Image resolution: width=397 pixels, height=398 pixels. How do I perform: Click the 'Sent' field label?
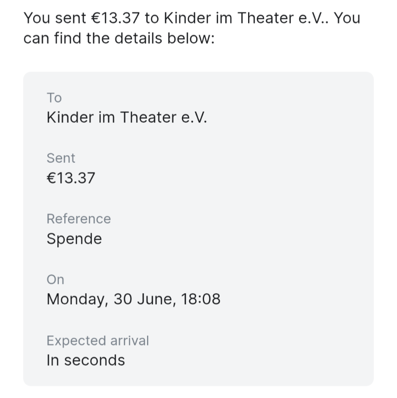(x=61, y=158)
